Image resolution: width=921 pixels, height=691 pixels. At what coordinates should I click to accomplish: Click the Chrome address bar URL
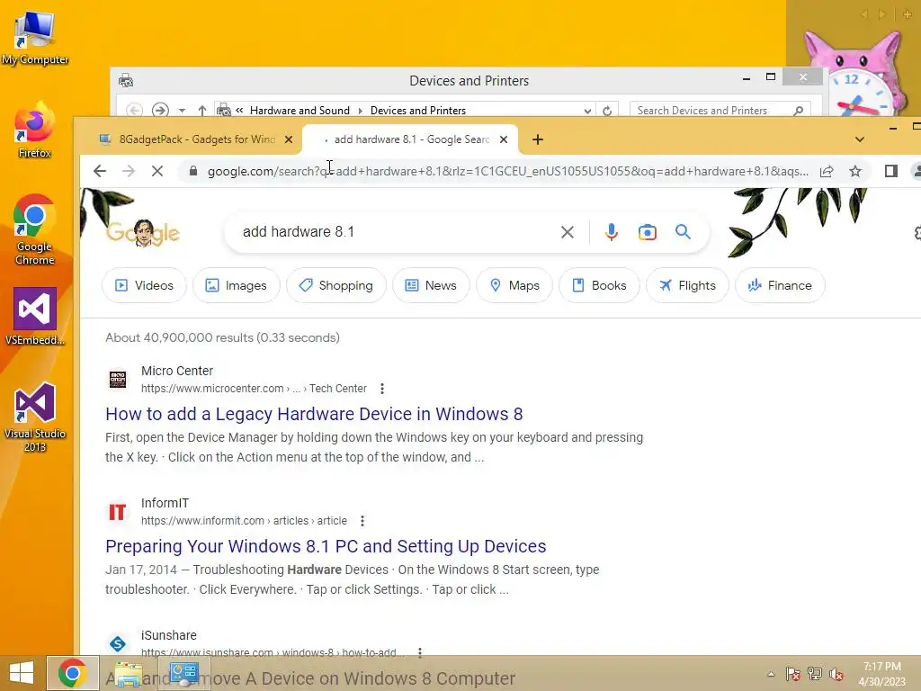(x=507, y=171)
